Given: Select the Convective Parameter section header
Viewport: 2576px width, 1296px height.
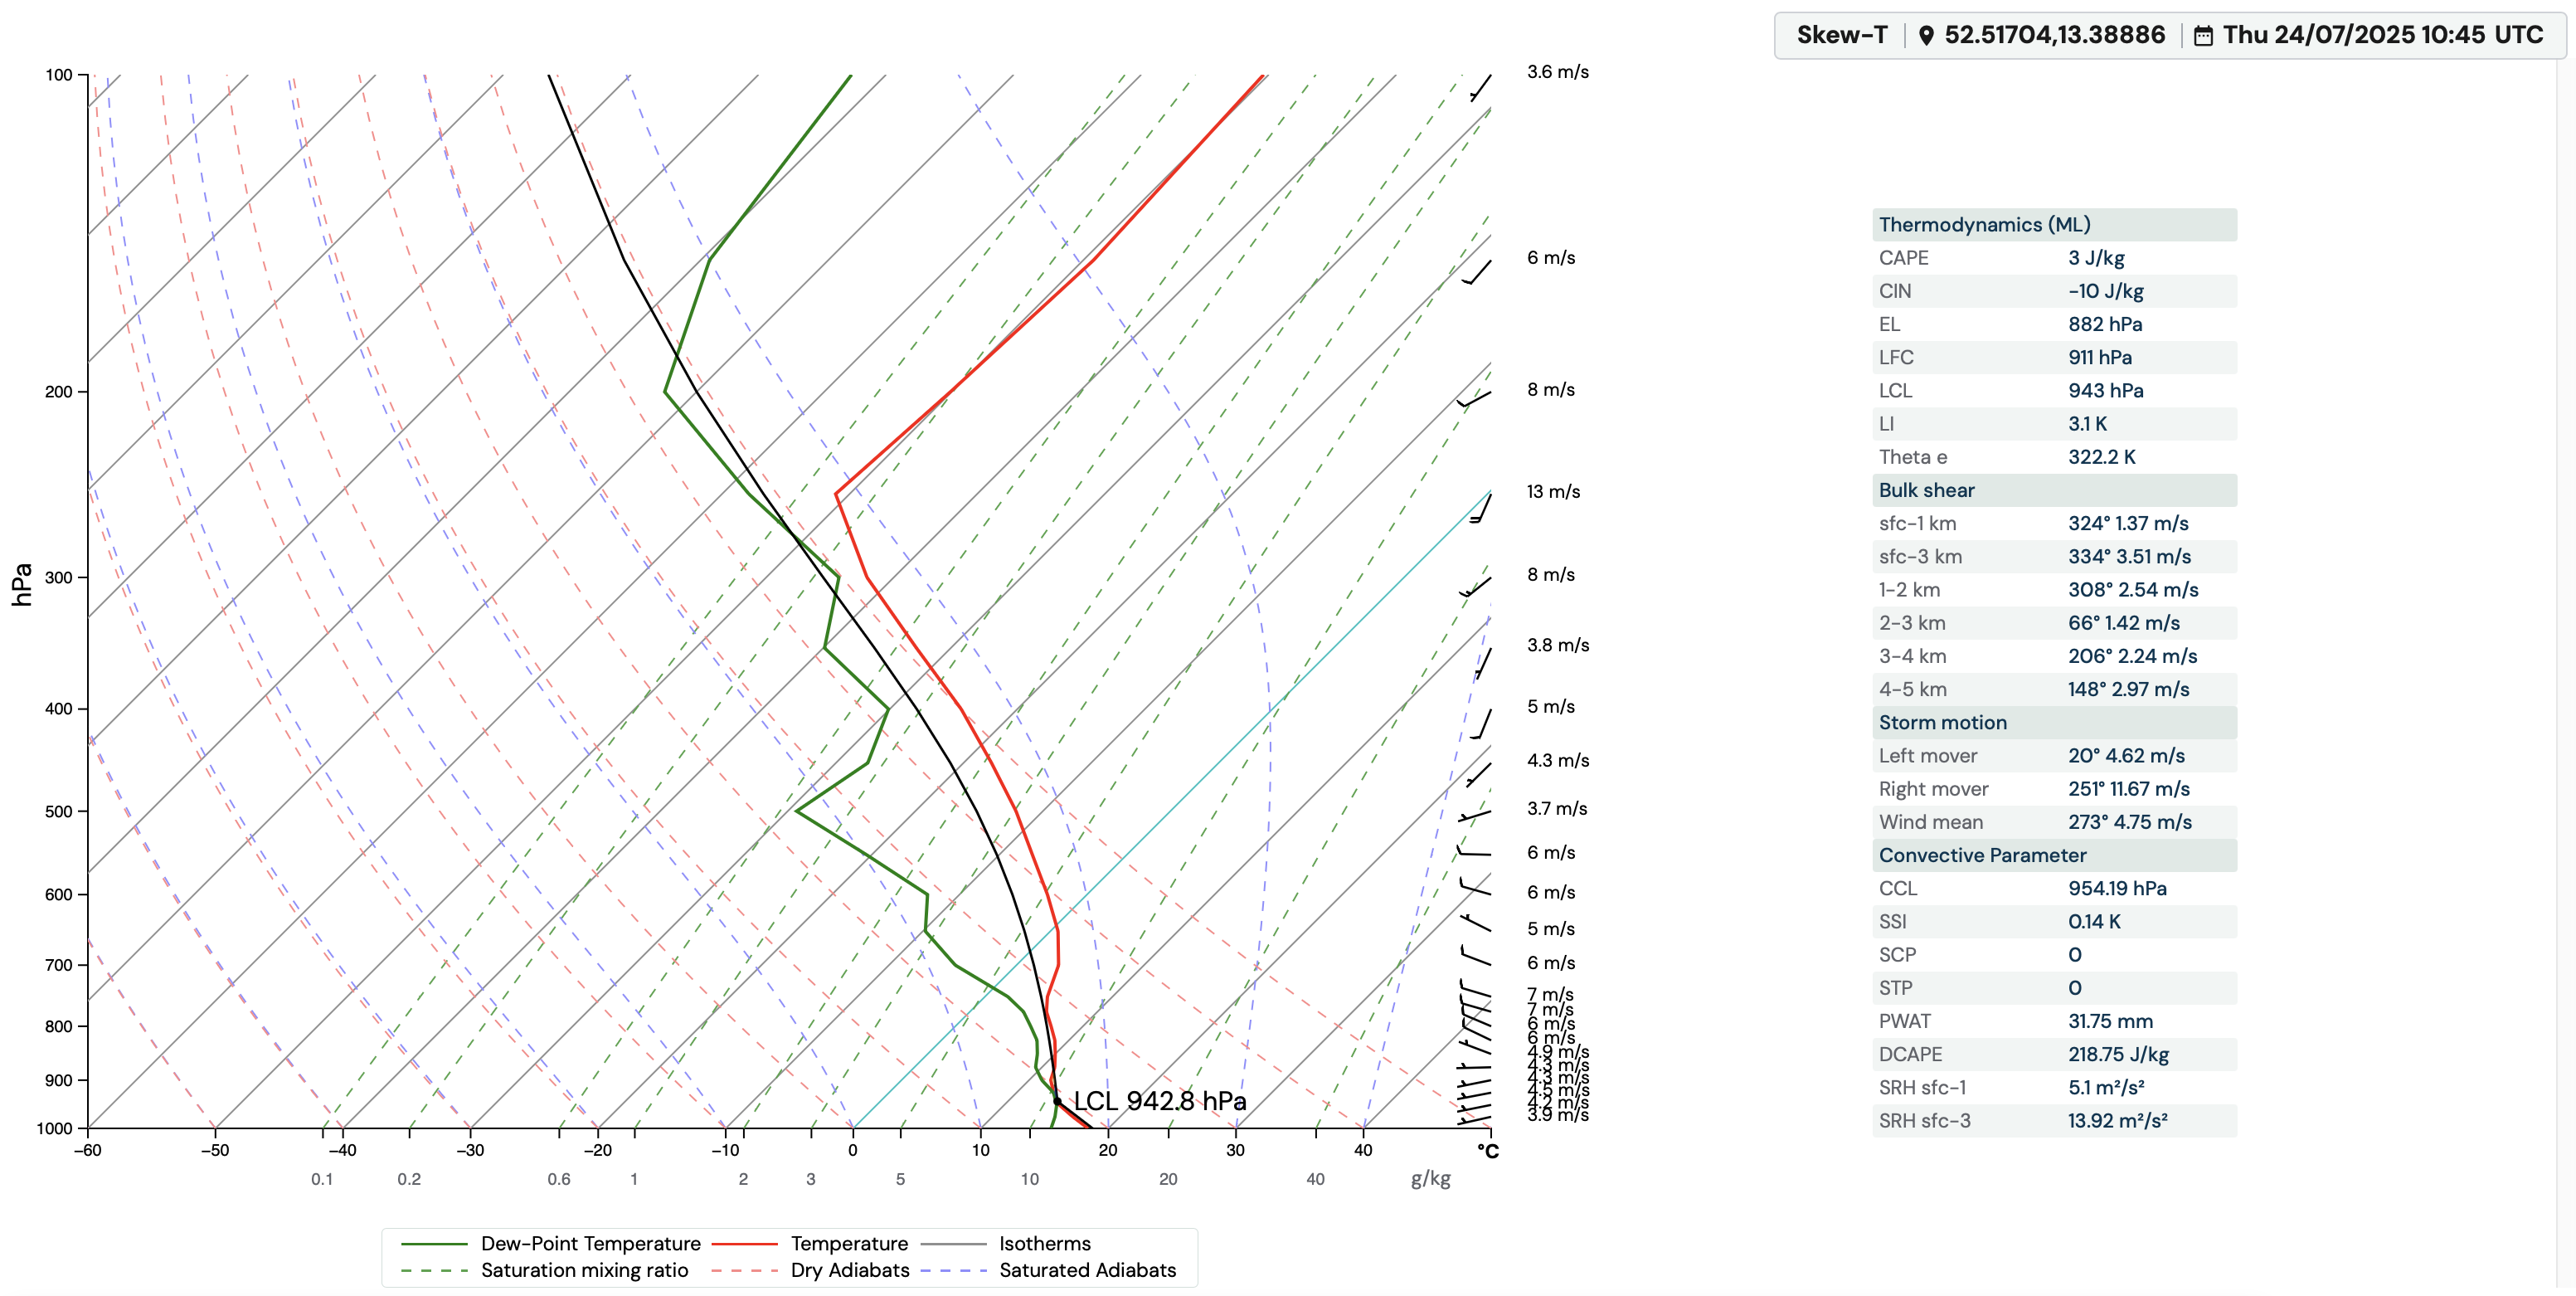Looking at the screenshot, I should [2054, 855].
